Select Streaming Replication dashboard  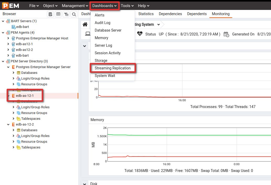tap(112, 68)
